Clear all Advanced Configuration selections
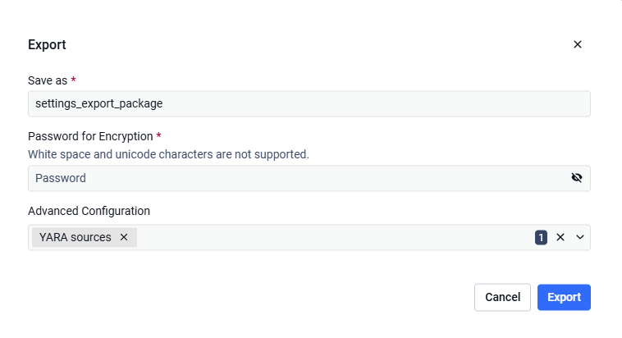622x338 pixels. point(560,237)
